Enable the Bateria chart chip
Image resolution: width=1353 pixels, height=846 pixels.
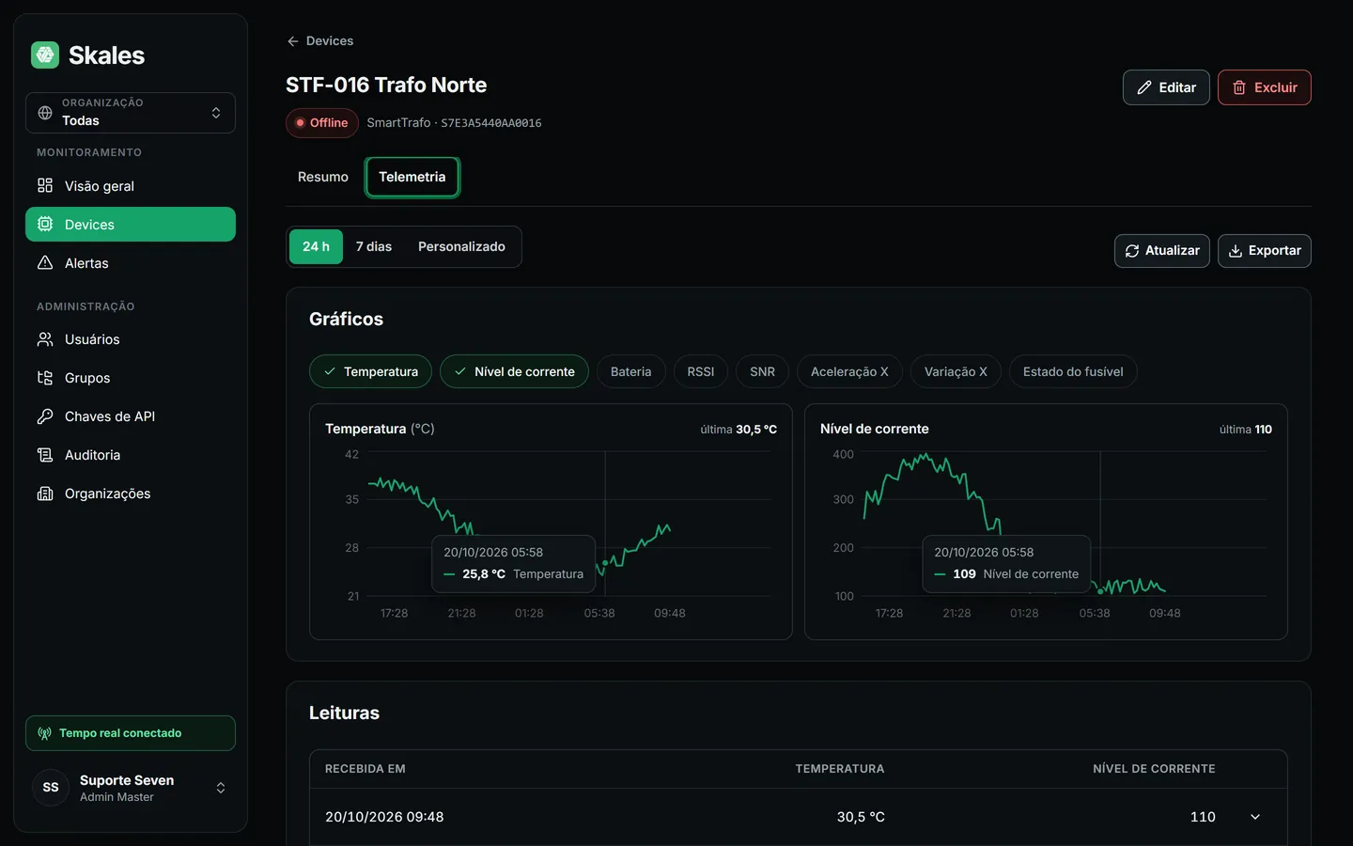[x=630, y=371]
